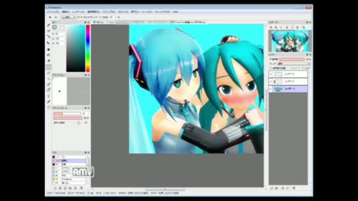This screenshot has height=201, width=358.
Task: Open the Window menu
Action: tap(162, 12)
